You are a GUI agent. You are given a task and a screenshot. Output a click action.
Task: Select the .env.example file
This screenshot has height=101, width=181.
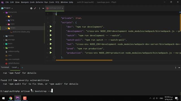[x=14, y=59]
